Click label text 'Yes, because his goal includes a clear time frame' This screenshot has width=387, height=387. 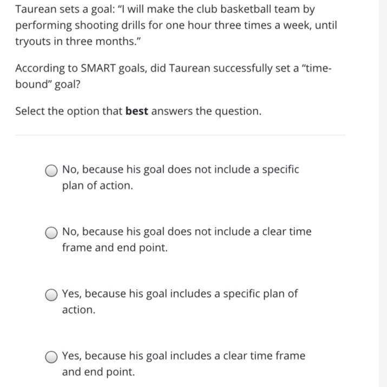(x=183, y=356)
